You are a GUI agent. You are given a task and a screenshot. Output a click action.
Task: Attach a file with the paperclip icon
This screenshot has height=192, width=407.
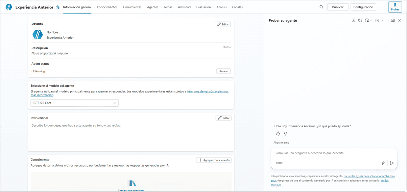pyautogui.click(x=383, y=163)
